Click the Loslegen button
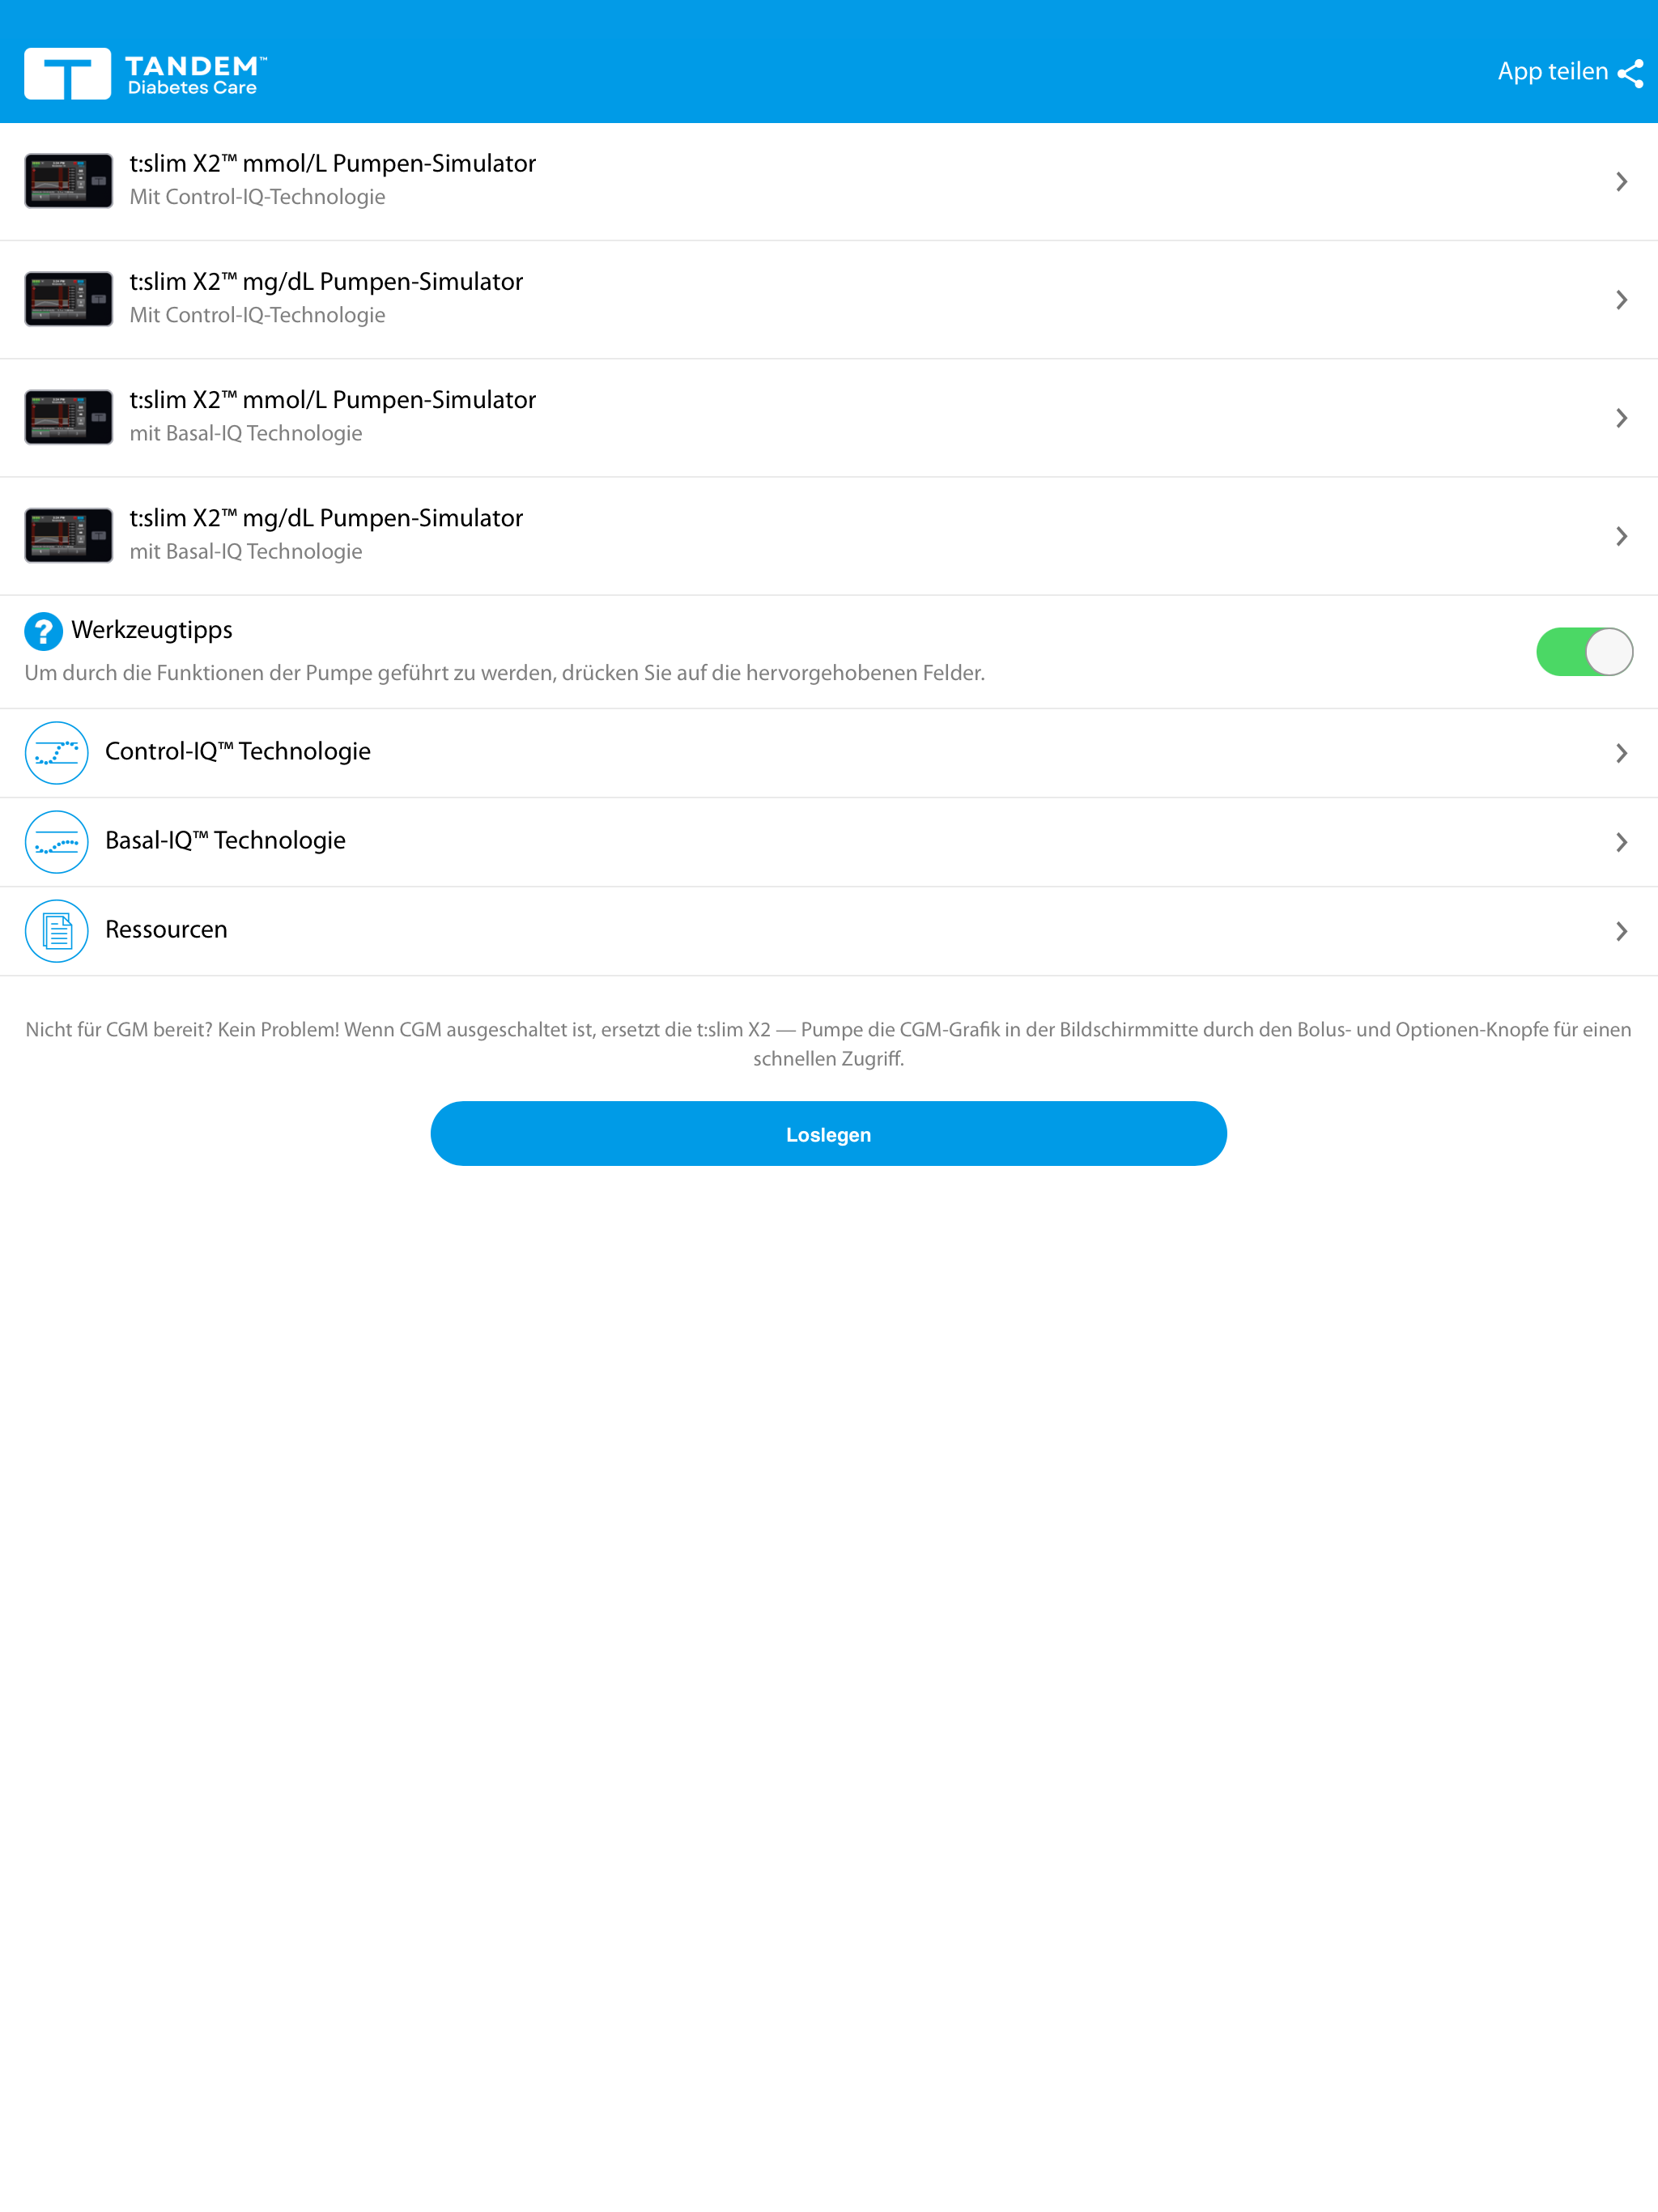 coord(828,1133)
